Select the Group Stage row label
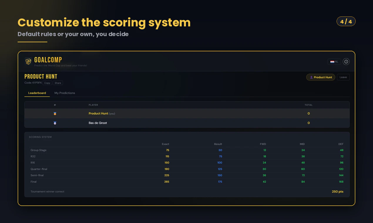Image resolution: width=373 pixels, height=223 pixels. coord(38,150)
